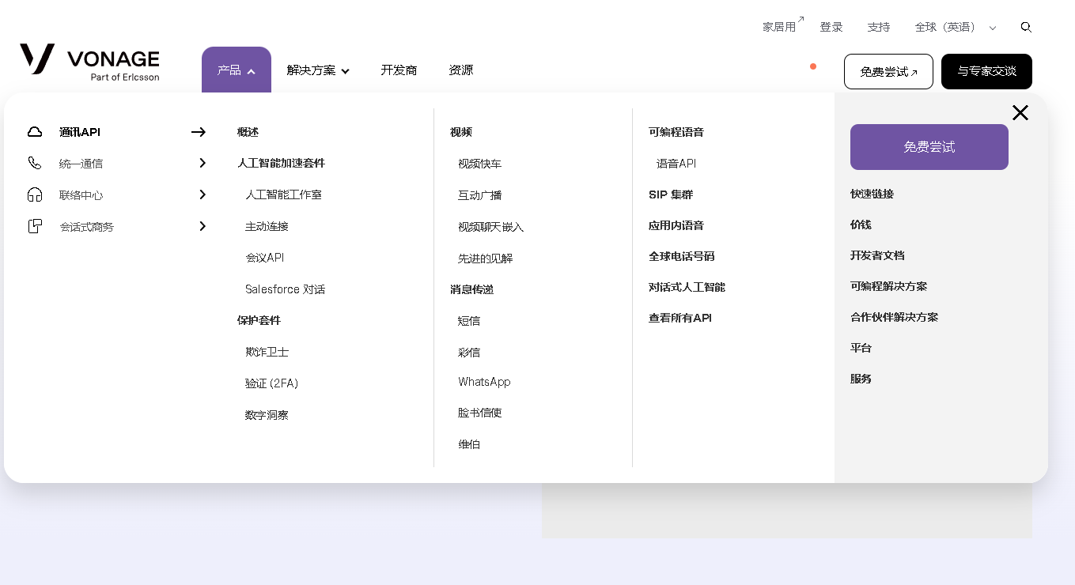Open 人工智能工作室
1075x585 pixels.
283,194
